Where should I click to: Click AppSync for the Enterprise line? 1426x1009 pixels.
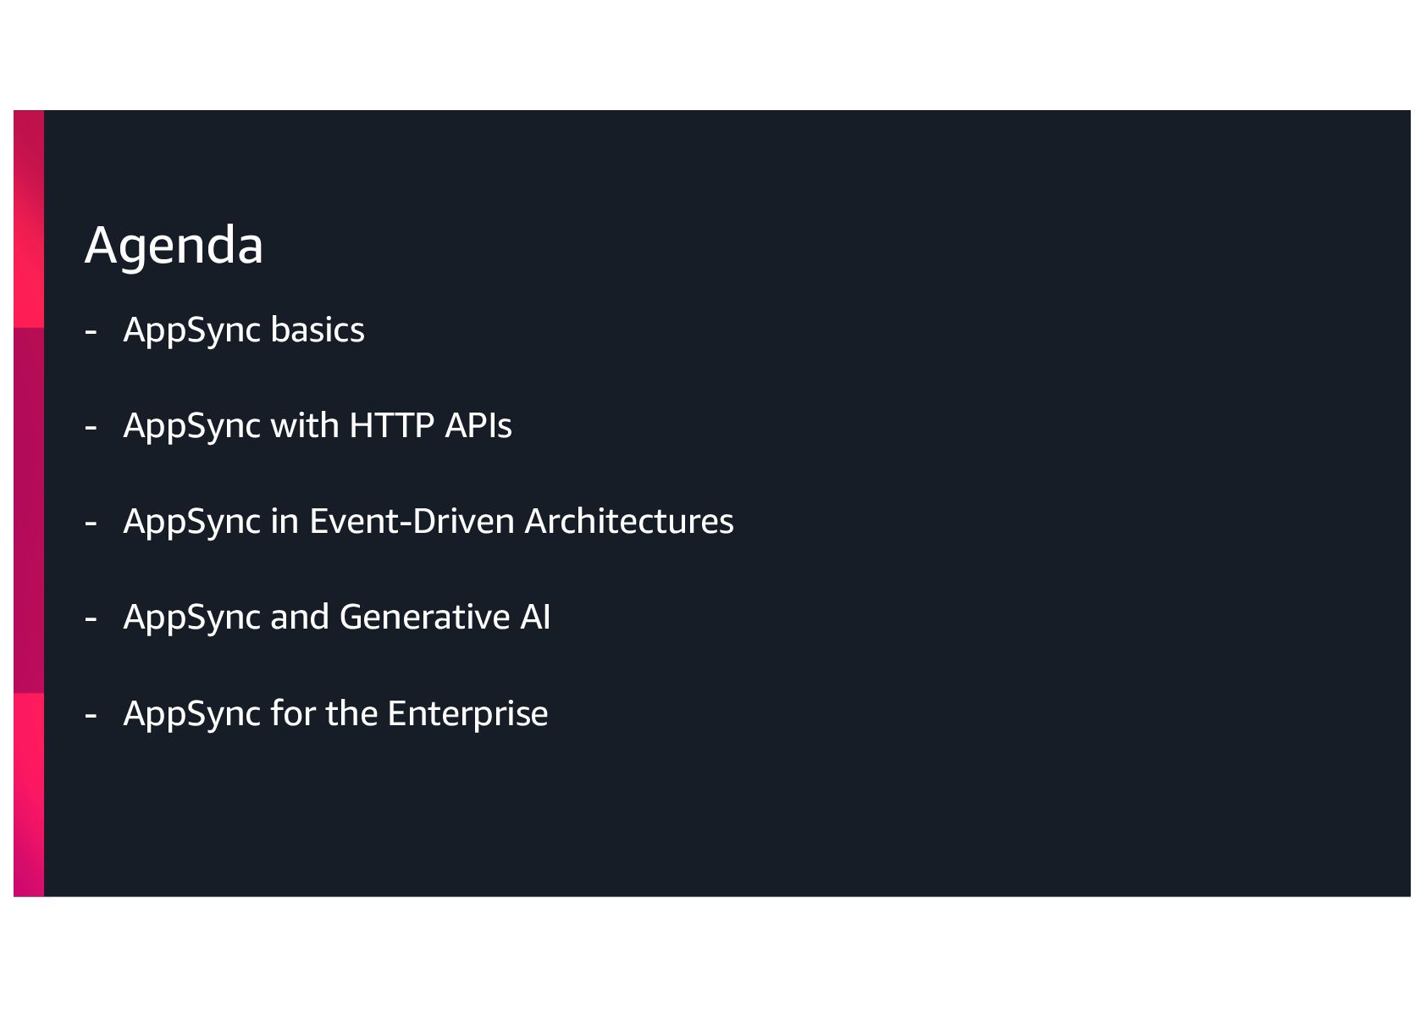(x=335, y=713)
